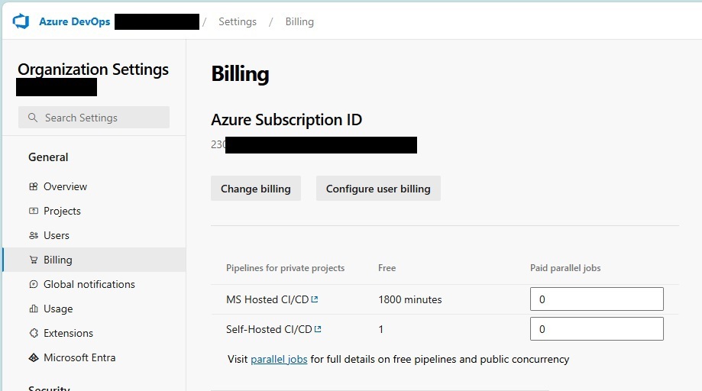Click MS Hosted paid parallel jobs field
The width and height of the screenshot is (702, 391).
point(596,299)
